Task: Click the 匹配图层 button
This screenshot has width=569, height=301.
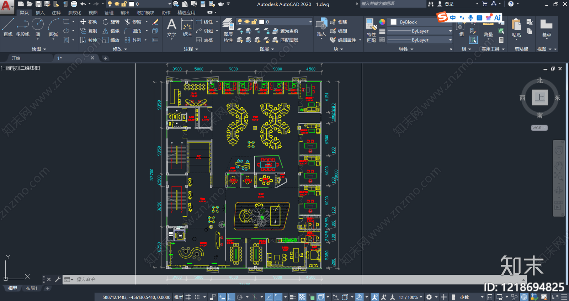Action: [x=286, y=40]
